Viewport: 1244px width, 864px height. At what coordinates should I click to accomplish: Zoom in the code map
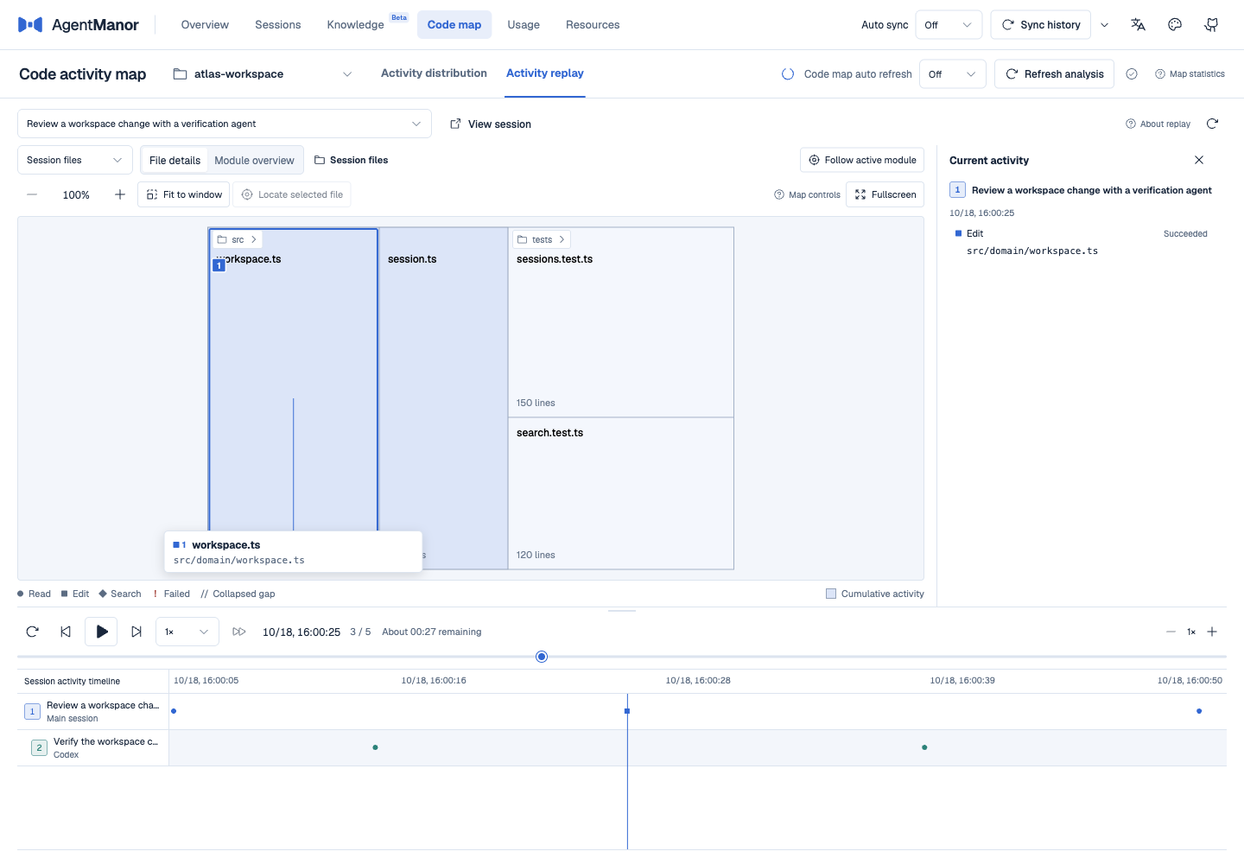[120, 194]
